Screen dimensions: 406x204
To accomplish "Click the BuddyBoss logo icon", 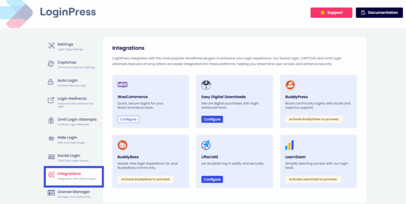I will tap(123, 145).
